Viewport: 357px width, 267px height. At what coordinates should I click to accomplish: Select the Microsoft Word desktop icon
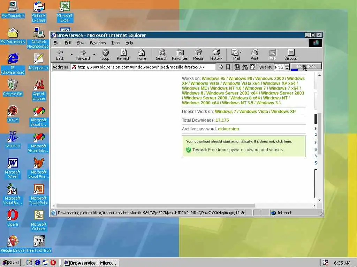[13, 168]
